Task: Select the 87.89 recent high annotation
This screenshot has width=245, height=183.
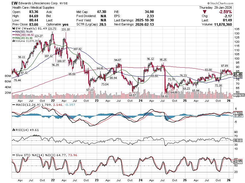Action: (x=224, y=66)
